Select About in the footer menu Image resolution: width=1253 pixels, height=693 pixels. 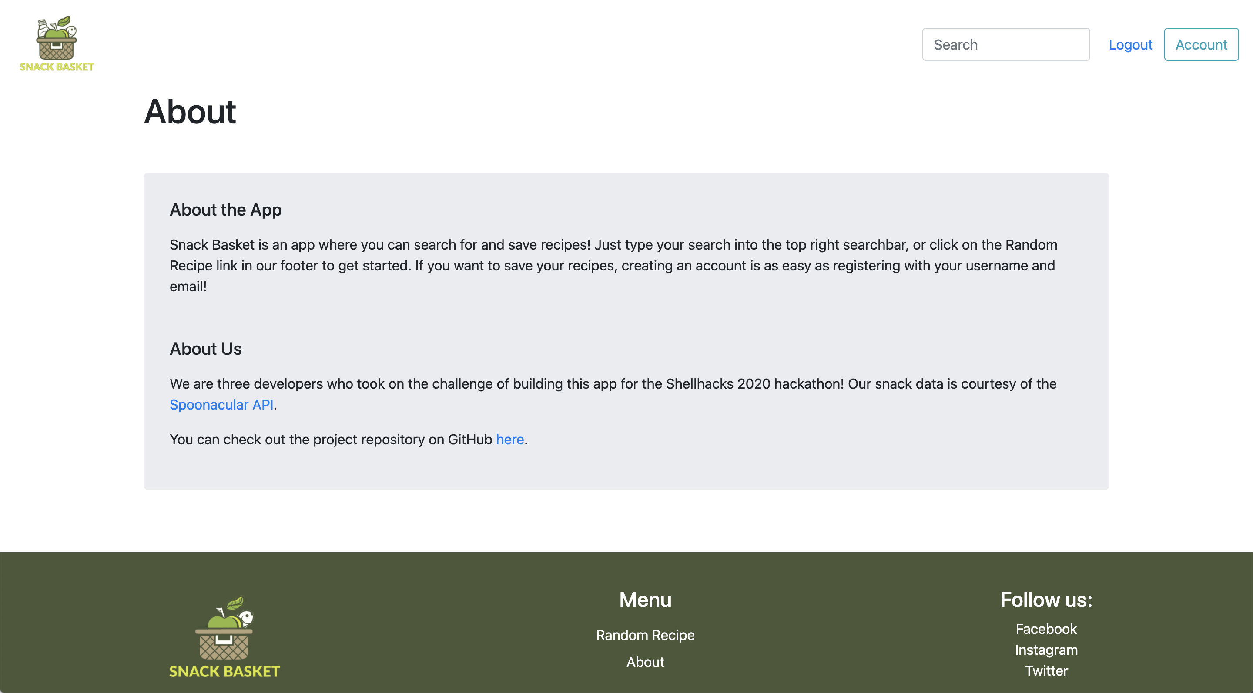point(645,662)
